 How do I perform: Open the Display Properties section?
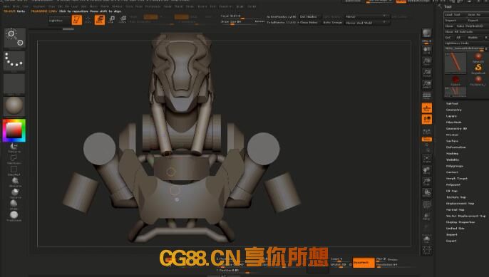[460, 222]
